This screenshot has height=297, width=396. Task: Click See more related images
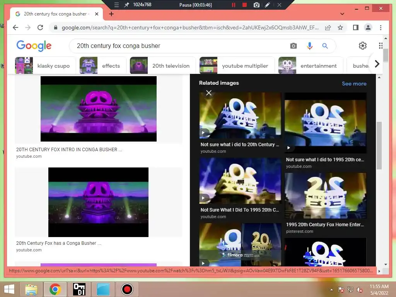[x=354, y=84]
